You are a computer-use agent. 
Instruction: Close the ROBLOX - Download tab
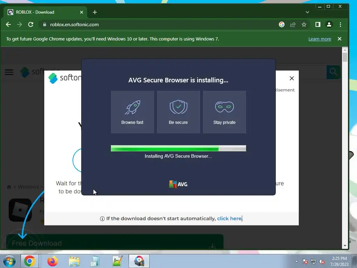click(x=82, y=12)
